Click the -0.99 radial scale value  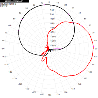(52, 19)
